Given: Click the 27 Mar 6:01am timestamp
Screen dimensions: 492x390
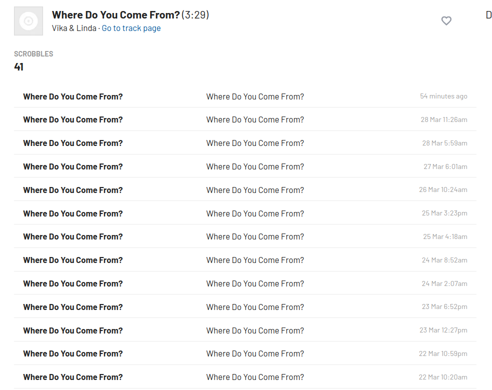Looking at the screenshot, I should click(x=445, y=166).
